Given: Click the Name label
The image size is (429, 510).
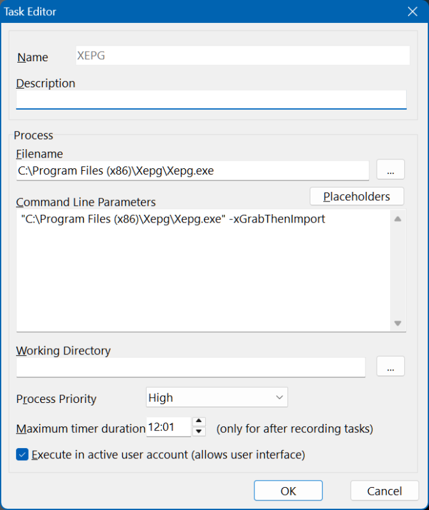Looking at the screenshot, I should coord(33,57).
